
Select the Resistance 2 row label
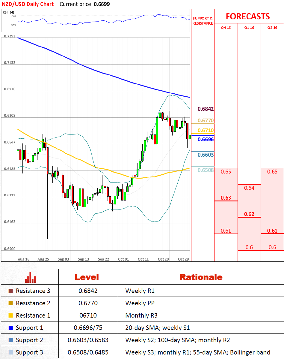coord(33,303)
